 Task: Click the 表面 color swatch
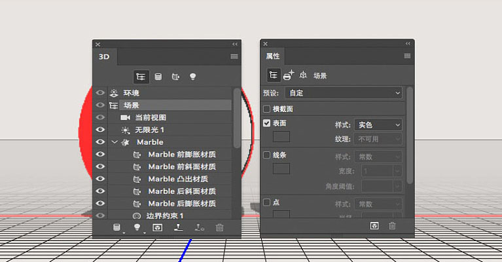281,136
